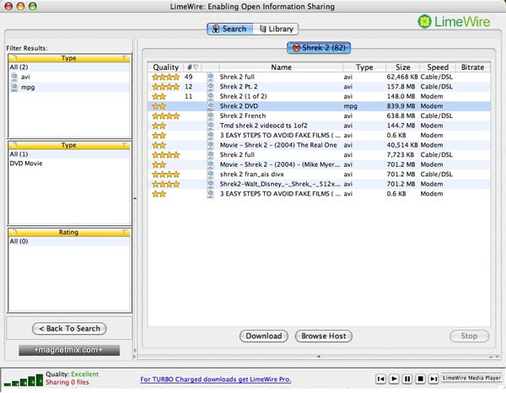The height and width of the screenshot is (393, 506).
Task: Select the Shrek 2 French result
Action: coord(319,116)
